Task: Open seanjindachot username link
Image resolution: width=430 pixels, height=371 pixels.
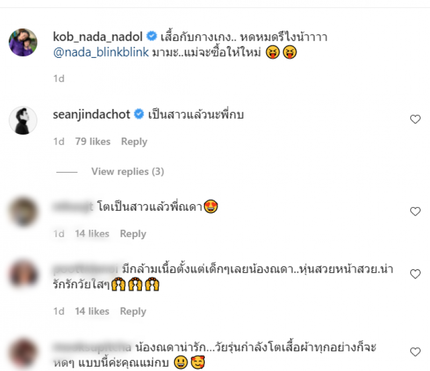Action: [x=91, y=115]
